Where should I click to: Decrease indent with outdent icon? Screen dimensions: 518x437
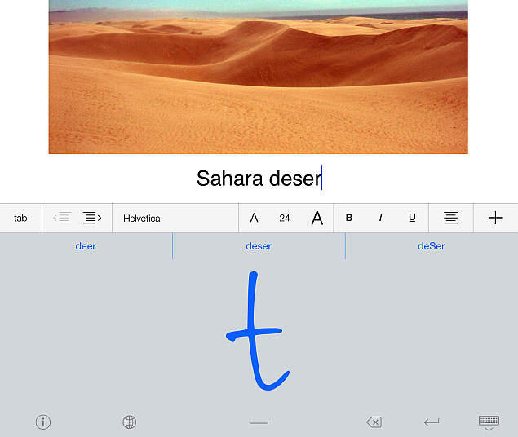[62, 218]
